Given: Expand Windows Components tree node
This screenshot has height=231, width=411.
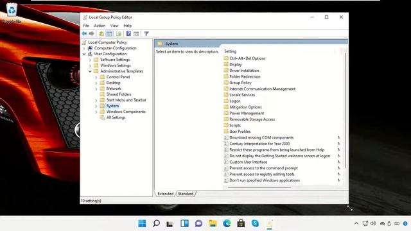Looking at the screenshot, I should point(96,112).
